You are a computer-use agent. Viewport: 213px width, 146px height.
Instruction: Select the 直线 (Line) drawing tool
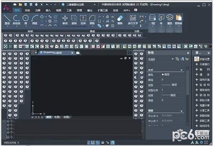coord(7,19)
